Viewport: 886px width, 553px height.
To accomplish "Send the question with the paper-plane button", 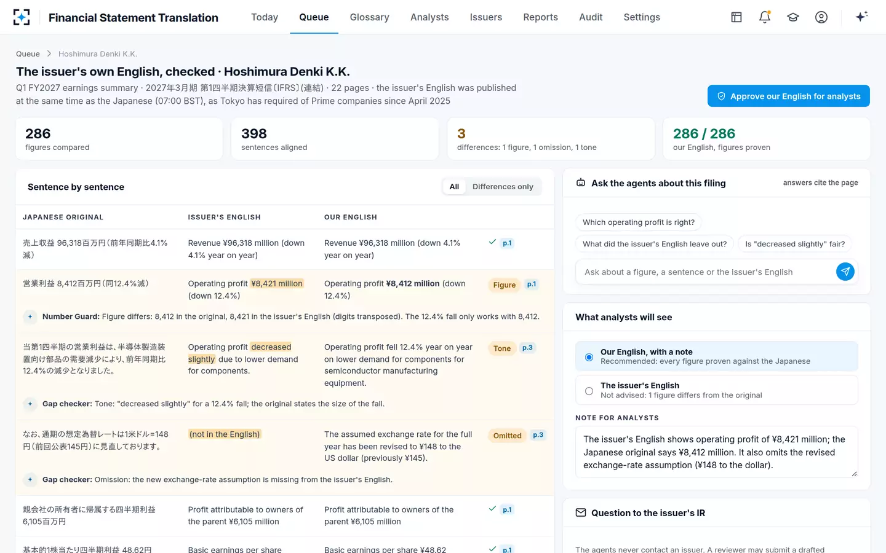I will [x=845, y=272].
